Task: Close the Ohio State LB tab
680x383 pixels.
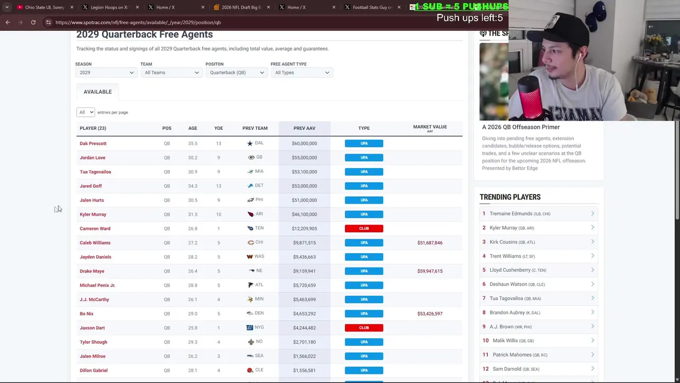Action: 72,7
